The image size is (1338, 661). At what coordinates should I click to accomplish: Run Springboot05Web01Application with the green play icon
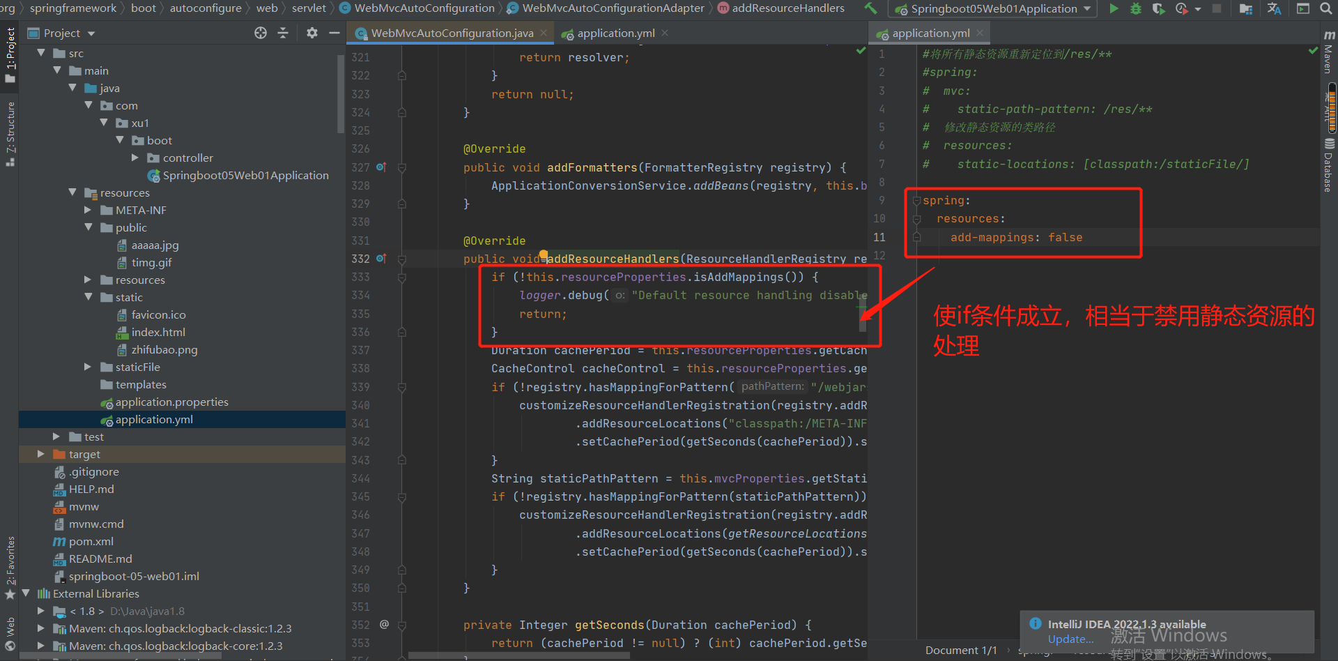click(1114, 8)
